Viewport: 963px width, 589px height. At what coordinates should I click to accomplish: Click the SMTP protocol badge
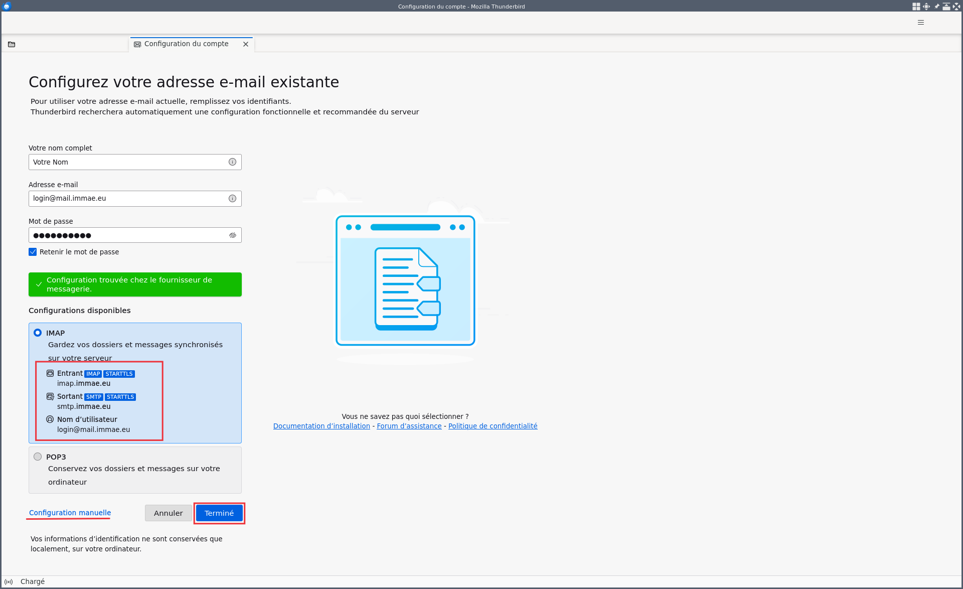(94, 397)
